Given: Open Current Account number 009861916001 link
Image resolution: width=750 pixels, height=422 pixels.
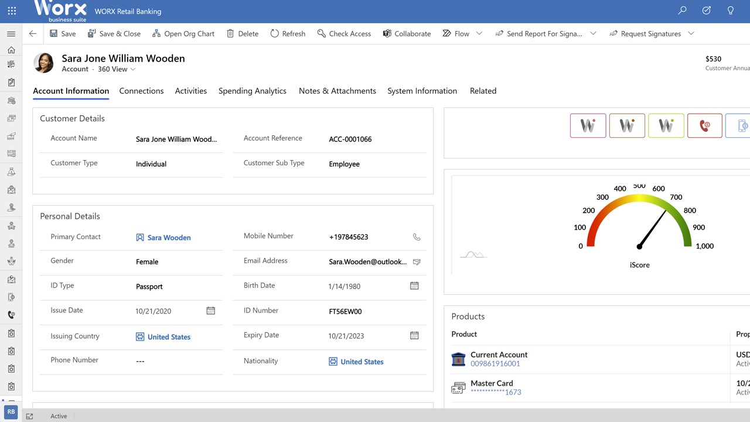Looking at the screenshot, I should tap(495, 363).
